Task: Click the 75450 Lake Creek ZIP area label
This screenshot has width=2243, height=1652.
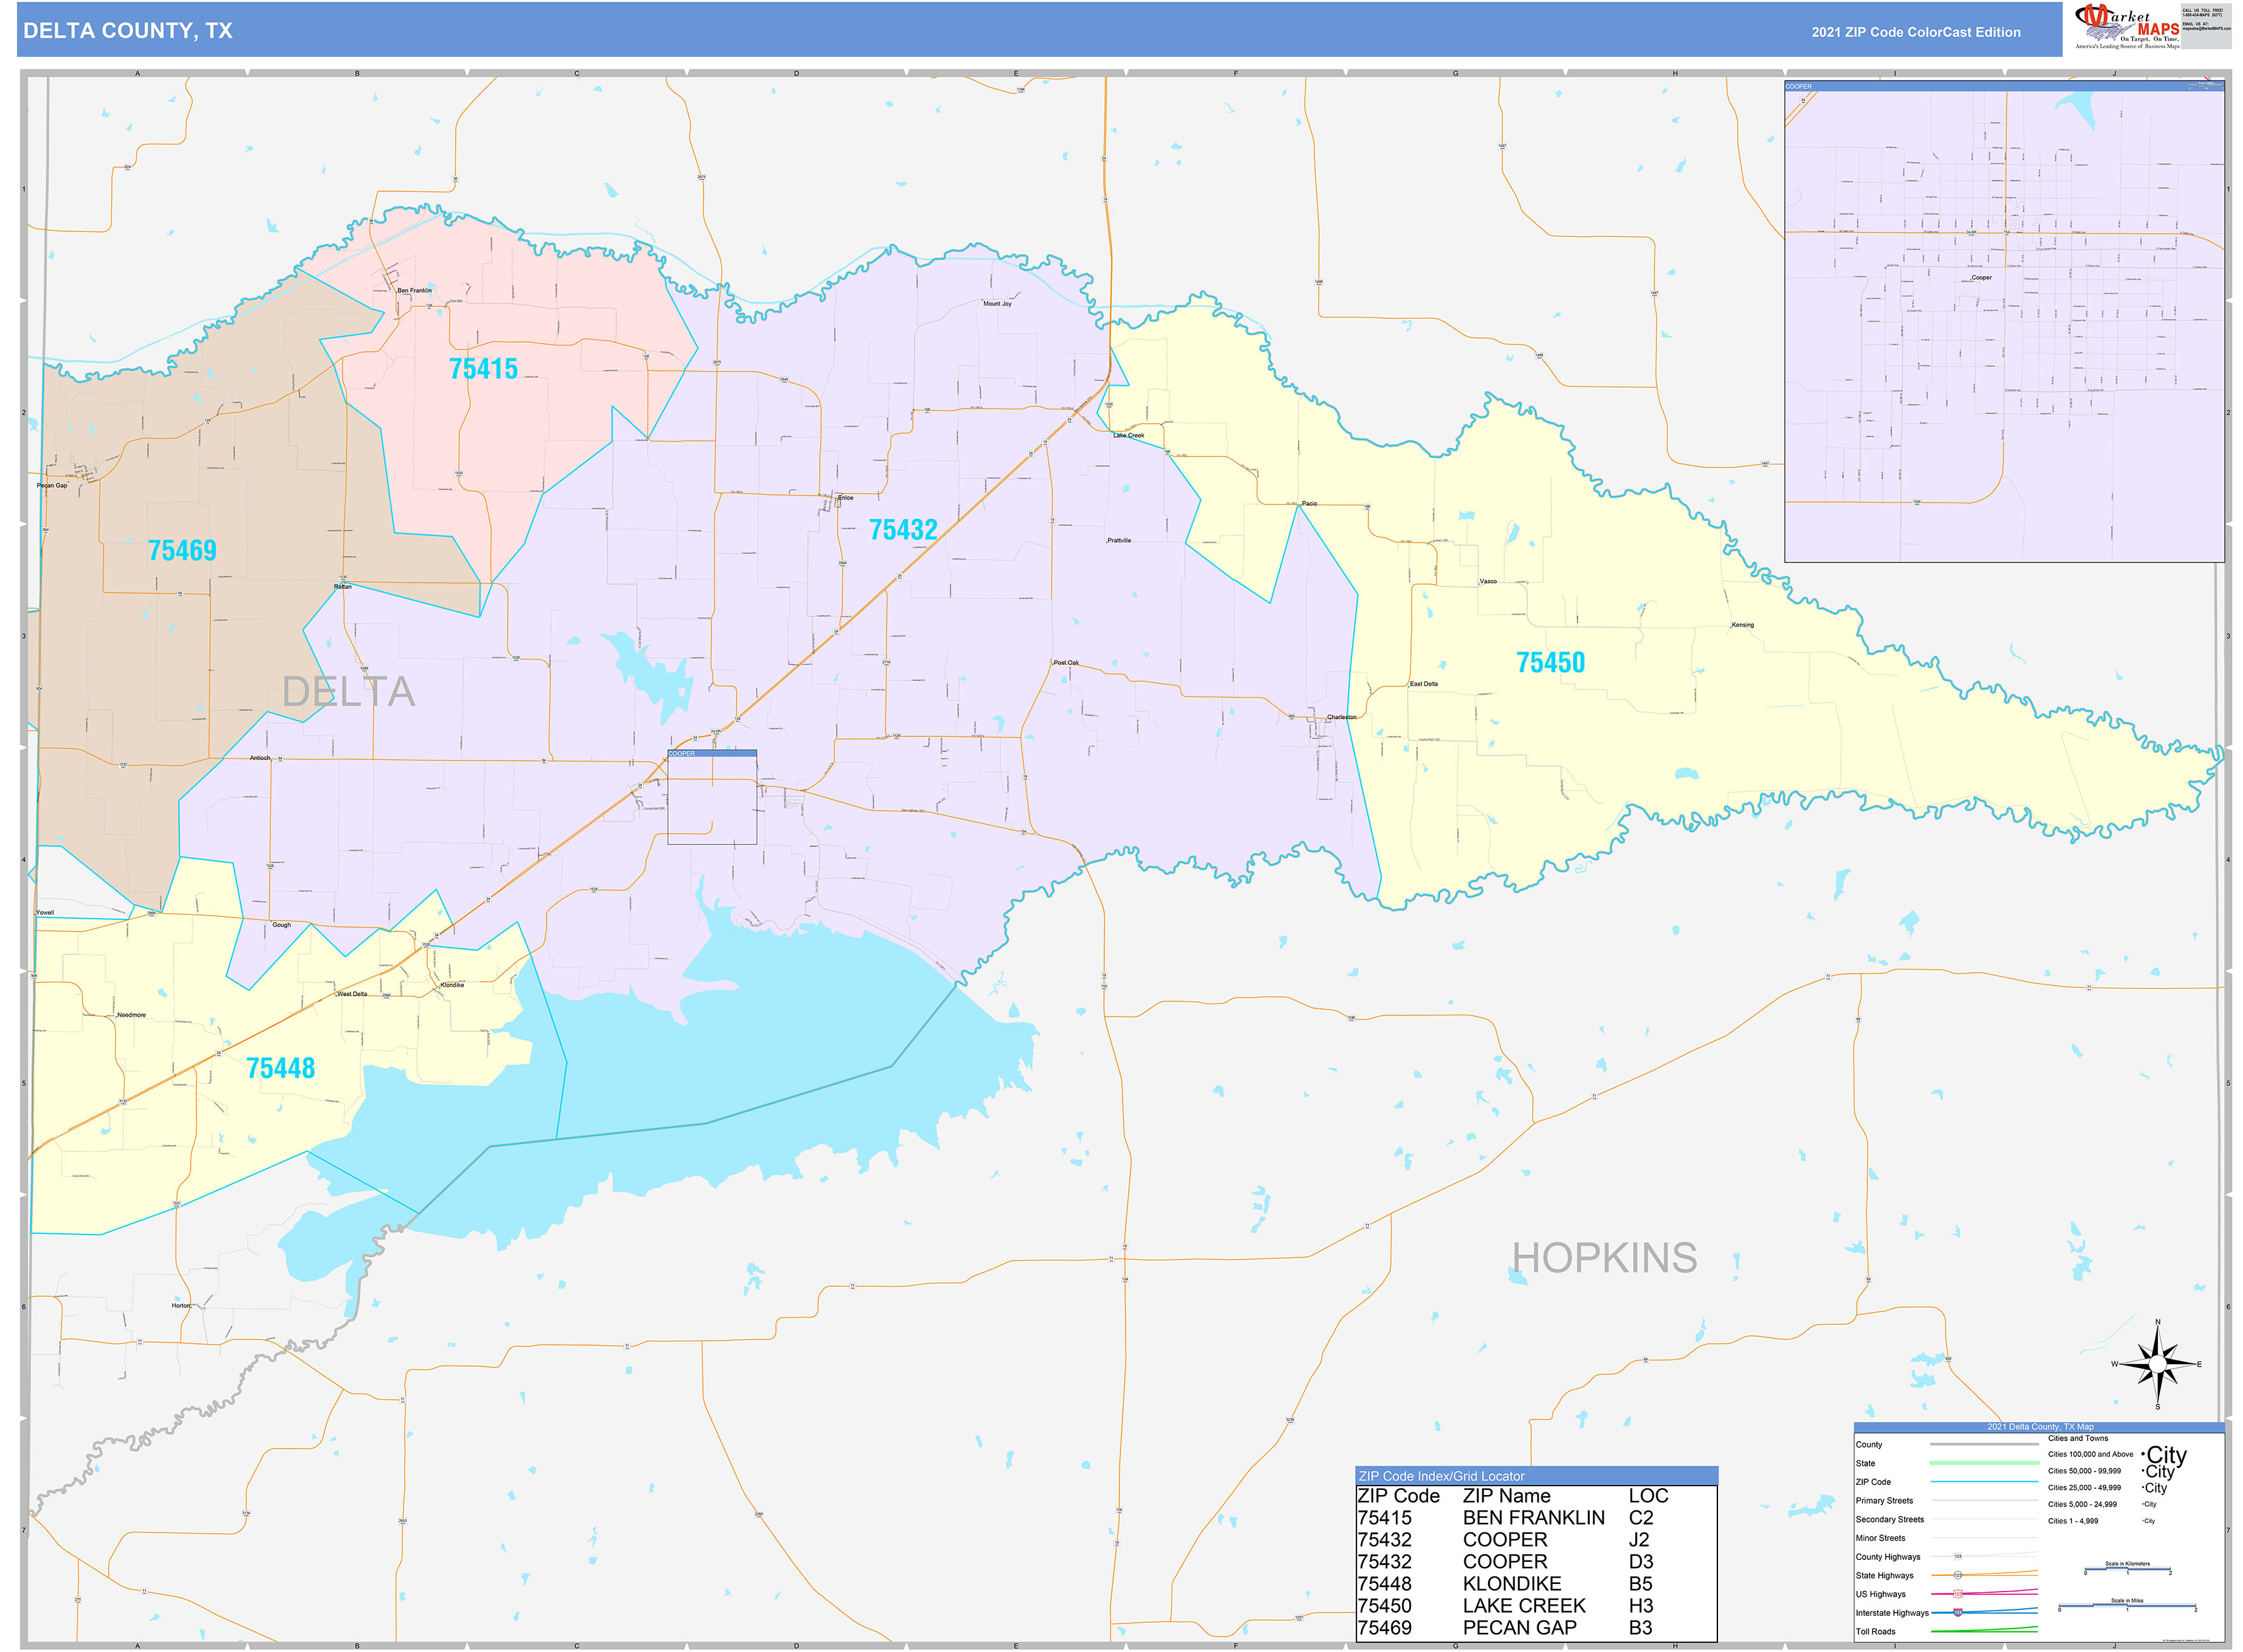Action: coord(1551,662)
